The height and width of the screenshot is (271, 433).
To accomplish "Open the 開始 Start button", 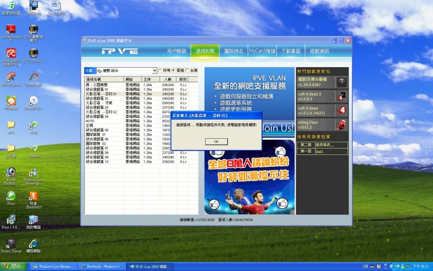I will point(13,266).
